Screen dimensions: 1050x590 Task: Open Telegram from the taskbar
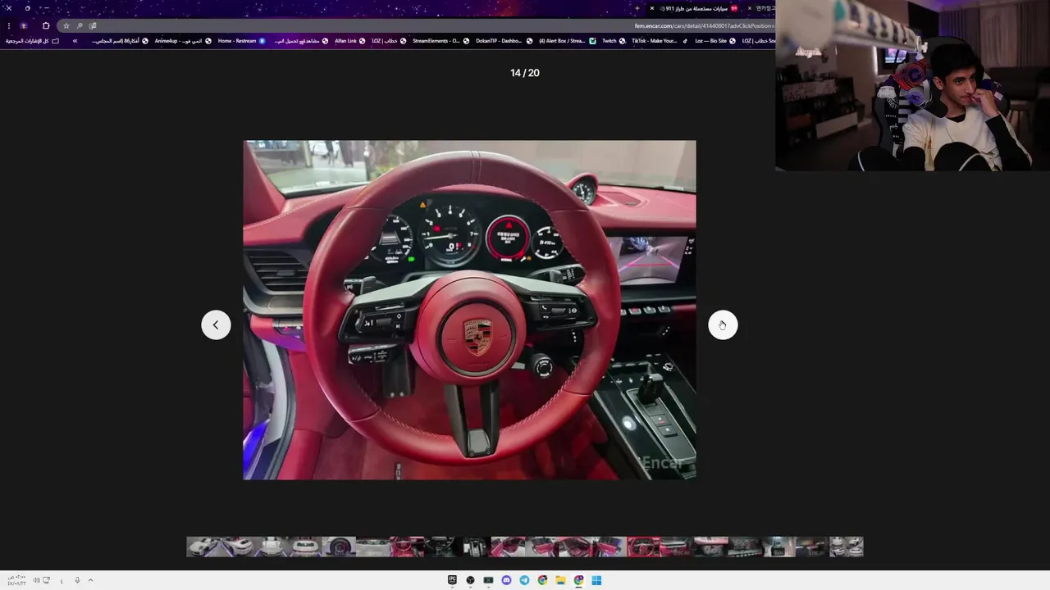524,580
